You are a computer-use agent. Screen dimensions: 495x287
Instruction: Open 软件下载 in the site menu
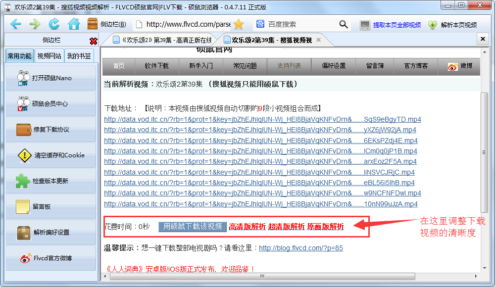click(x=157, y=66)
